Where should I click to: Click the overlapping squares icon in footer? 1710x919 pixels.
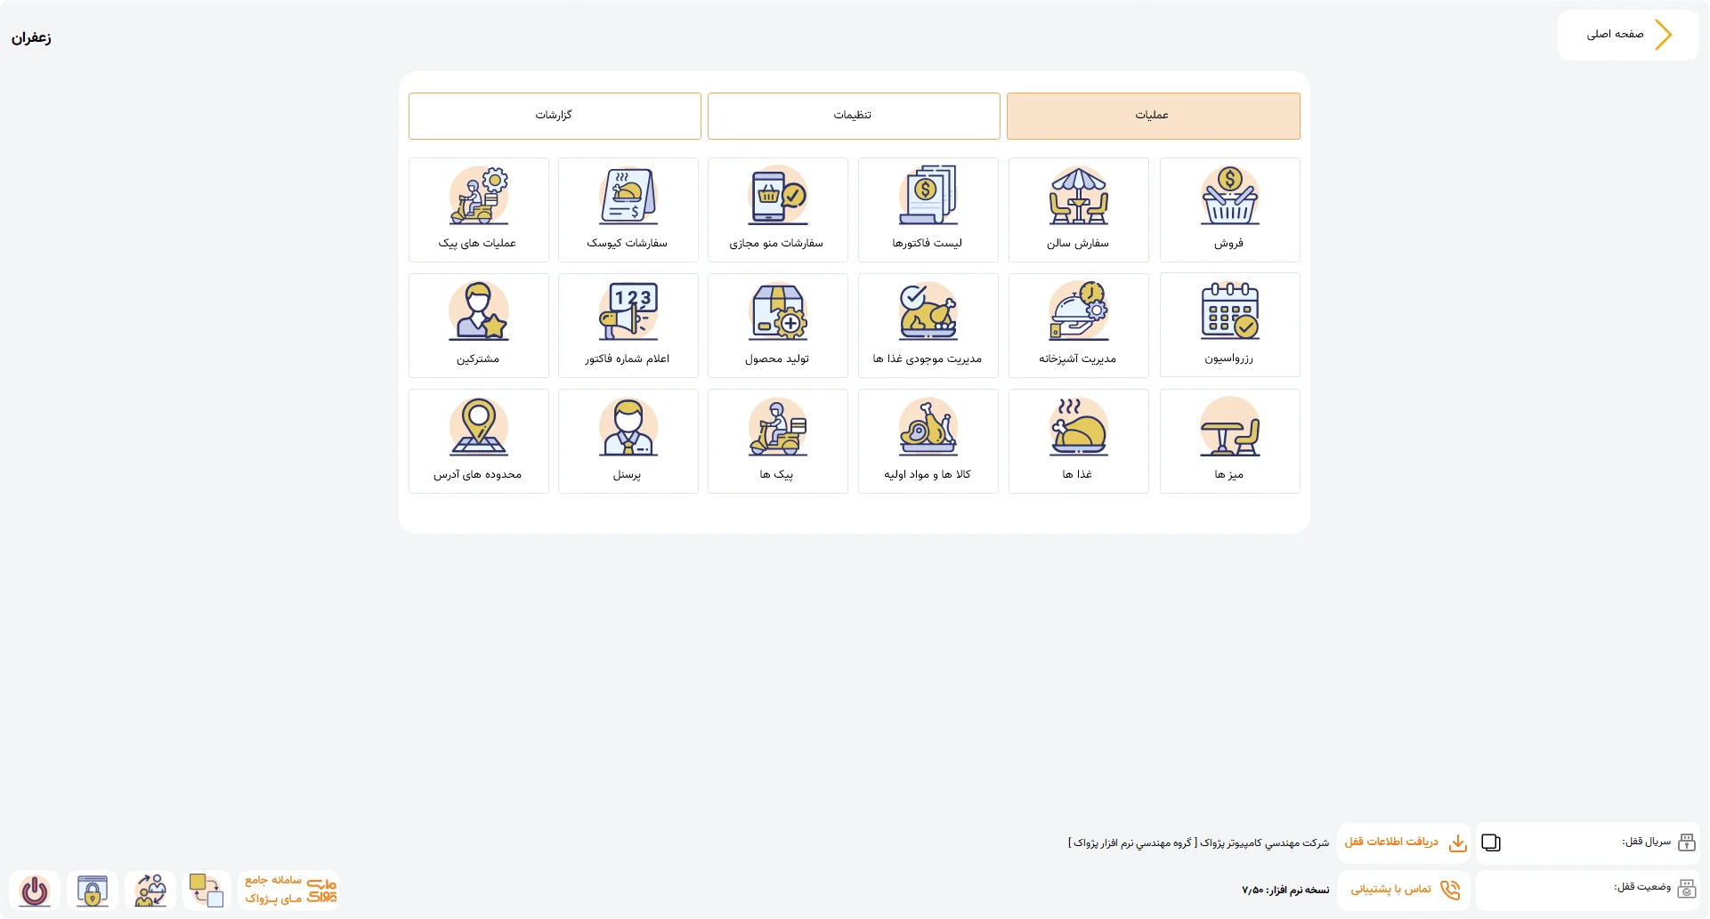(x=207, y=891)
